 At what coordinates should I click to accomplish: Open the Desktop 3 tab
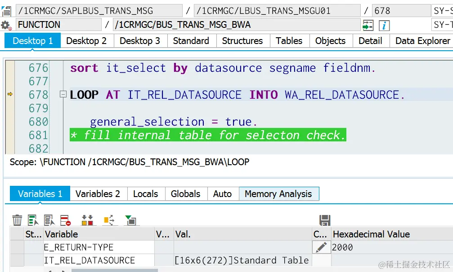[140, 41]
